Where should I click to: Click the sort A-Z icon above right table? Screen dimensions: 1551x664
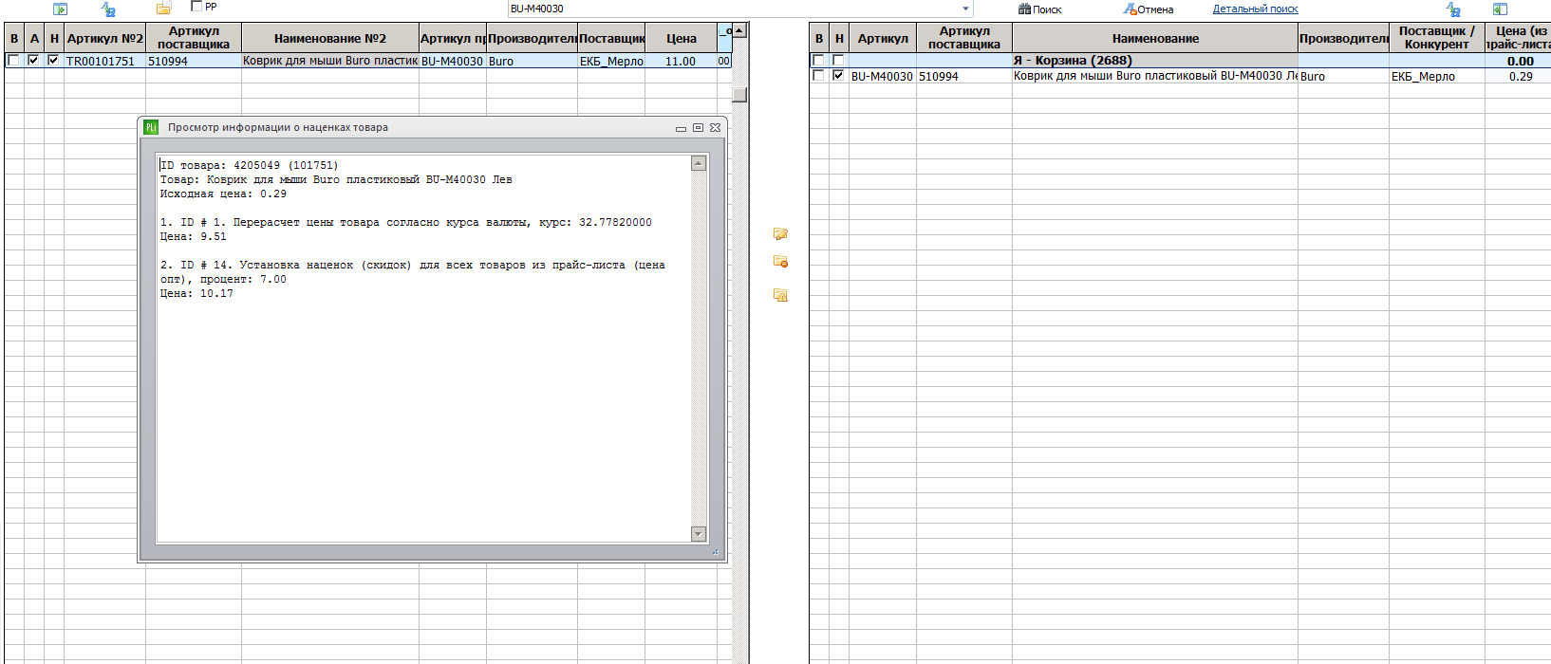(x=1453, y=9)
